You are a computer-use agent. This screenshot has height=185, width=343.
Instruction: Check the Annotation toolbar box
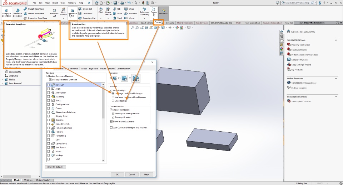(x=48, y=93)
